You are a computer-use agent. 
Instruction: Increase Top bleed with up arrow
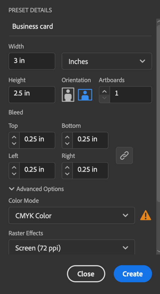[14, 137]
